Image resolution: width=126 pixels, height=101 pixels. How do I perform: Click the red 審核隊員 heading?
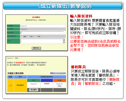tap(78, 67)
